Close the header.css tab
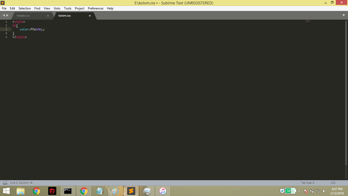This screenshot has width=348, height=196. [x=48, y=15]
